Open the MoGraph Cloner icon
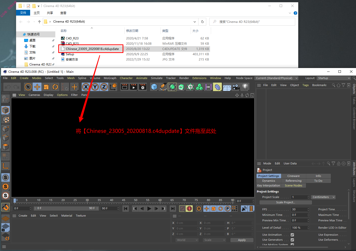 pos(199,87)
